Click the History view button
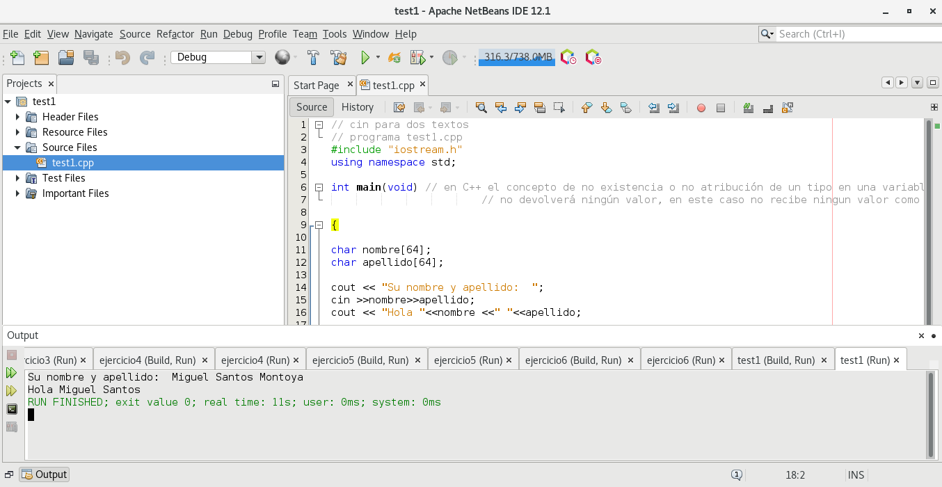The width and height of the screenshot is (942, 487). coord(358,107)
